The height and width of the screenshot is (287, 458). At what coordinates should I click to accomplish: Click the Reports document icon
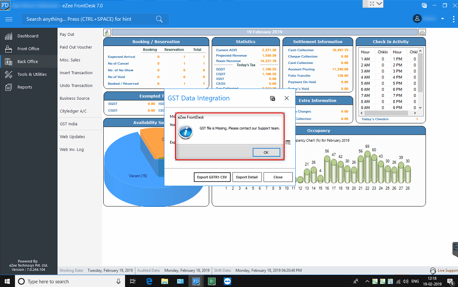click(9, 87)
